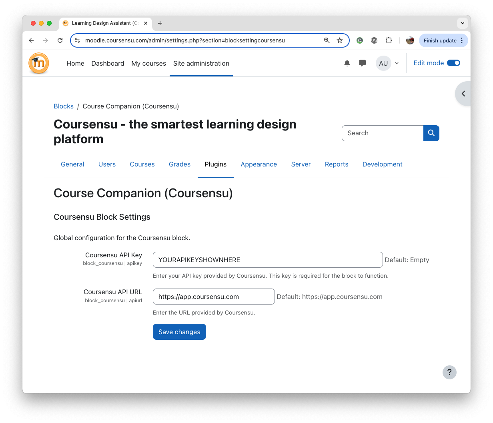
Task: Click 'Coursensu Block Settings' heading
Action: point(102,217)
